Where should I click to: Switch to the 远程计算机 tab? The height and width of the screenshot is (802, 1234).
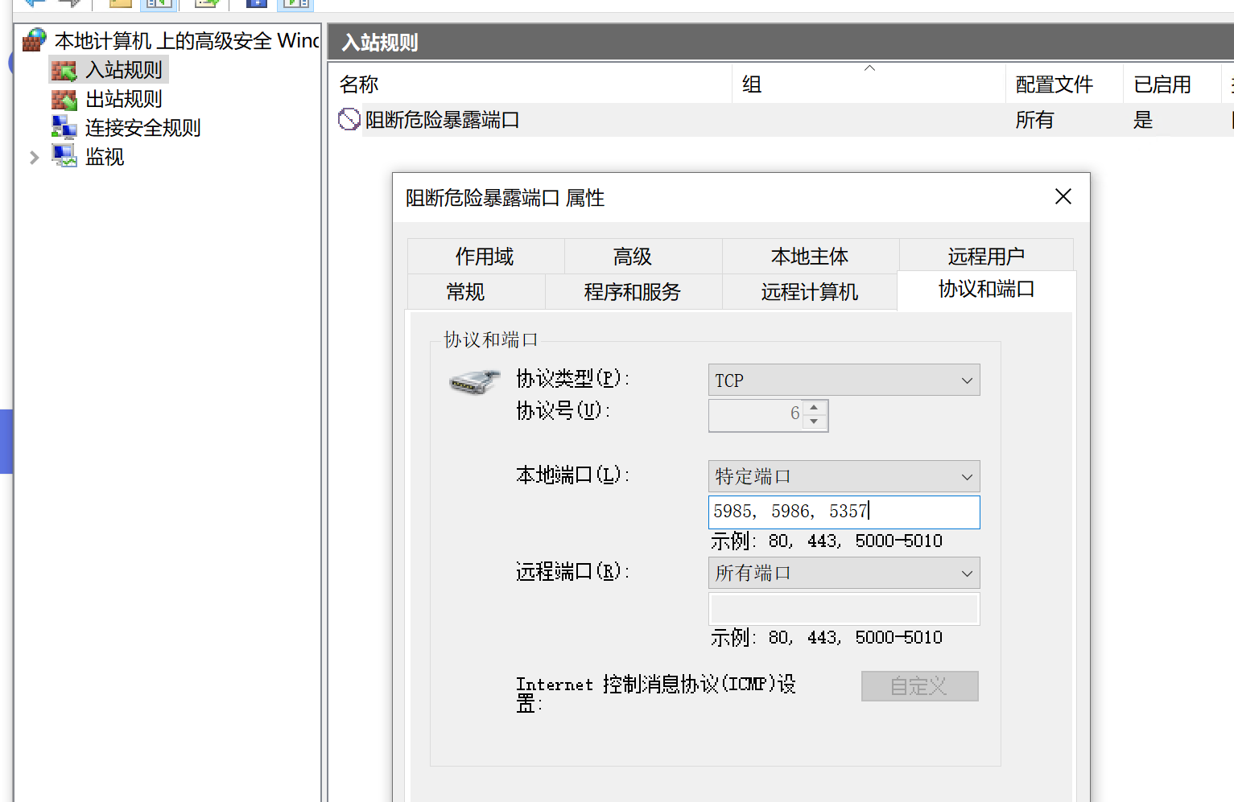tap(809, 291)
